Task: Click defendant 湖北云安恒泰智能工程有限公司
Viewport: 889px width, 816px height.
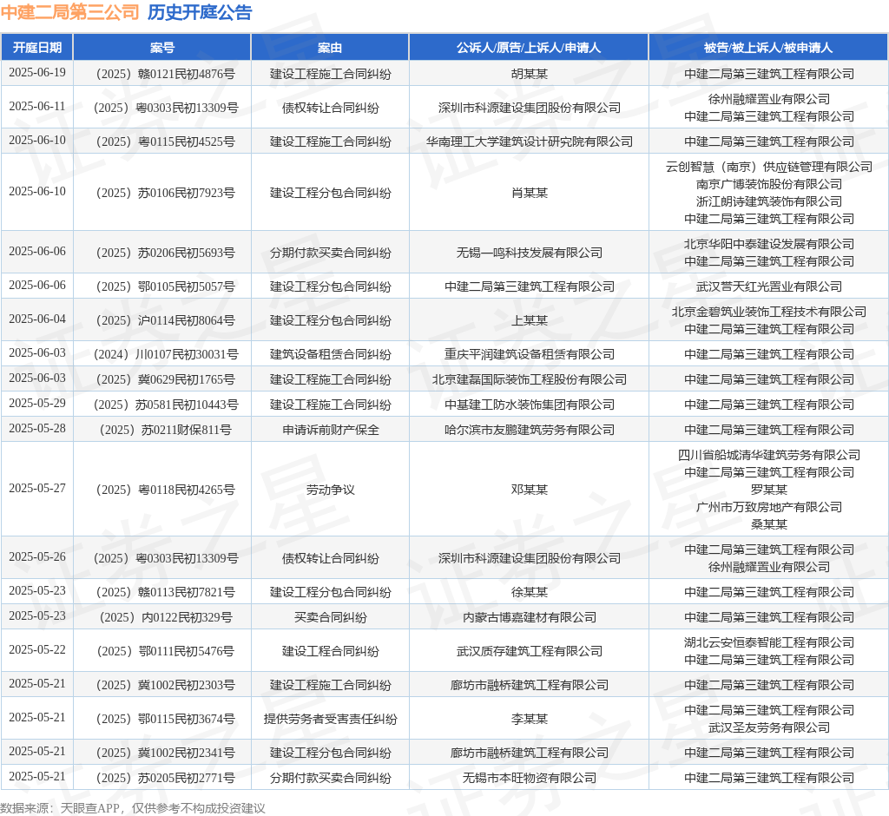Action: (769, 642)
